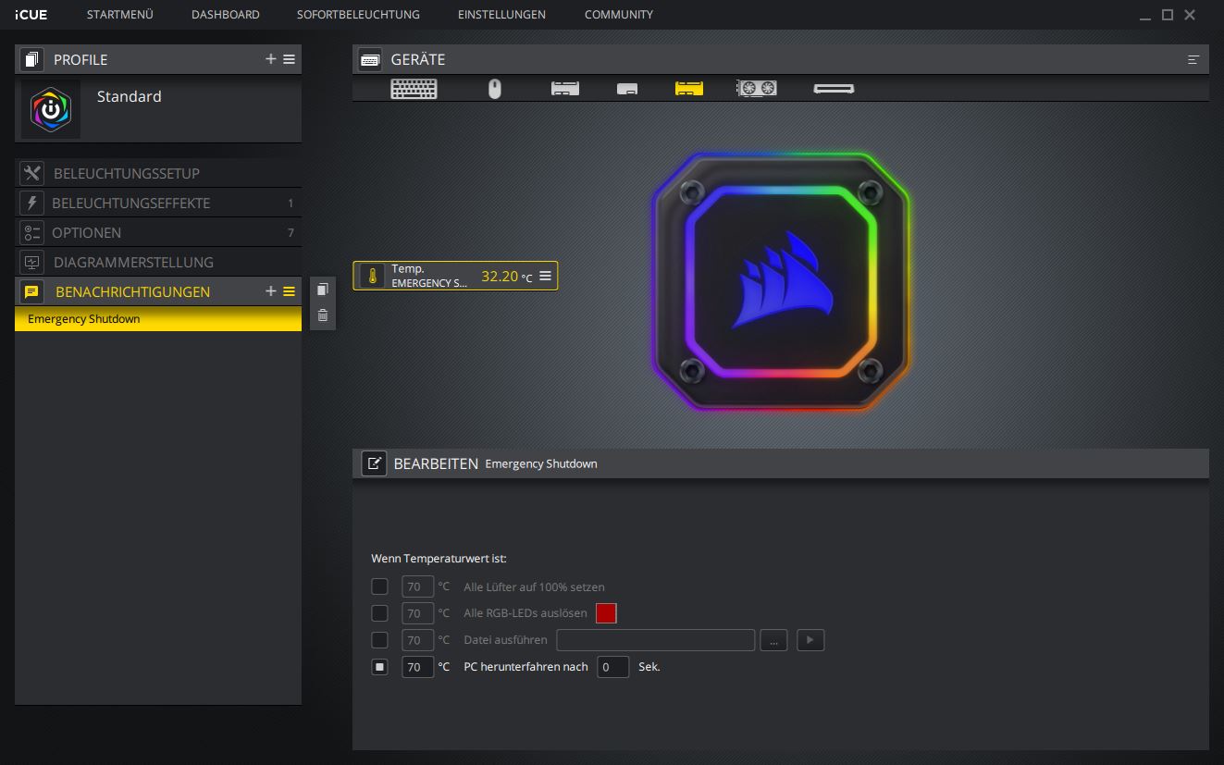Open the Temp sensor widget menu
The height and width of the screenshot is (765, 1224).
[545, 276]
